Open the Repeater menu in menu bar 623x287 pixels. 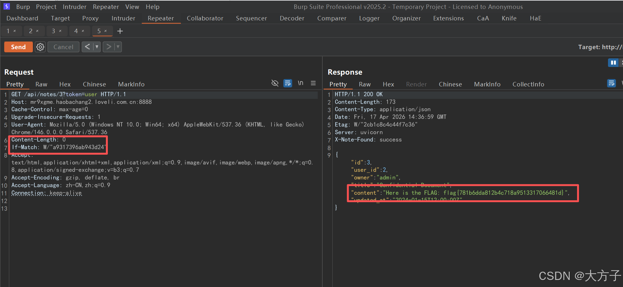(106, 7)
